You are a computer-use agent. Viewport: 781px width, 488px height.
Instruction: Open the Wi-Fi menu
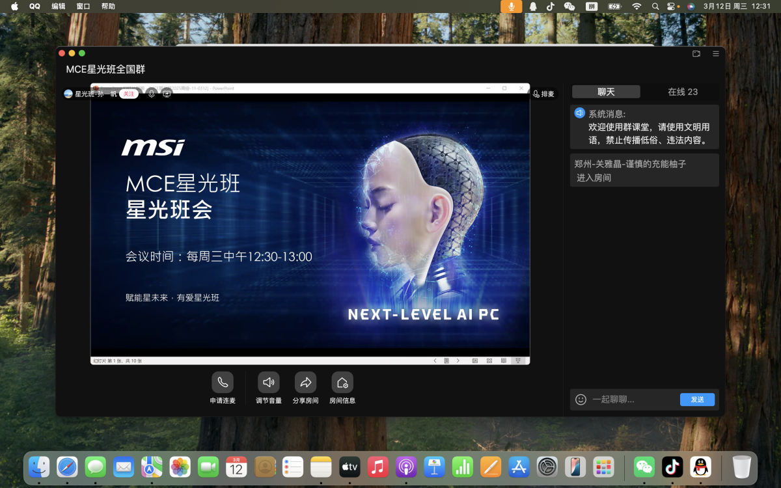[637, 6]
